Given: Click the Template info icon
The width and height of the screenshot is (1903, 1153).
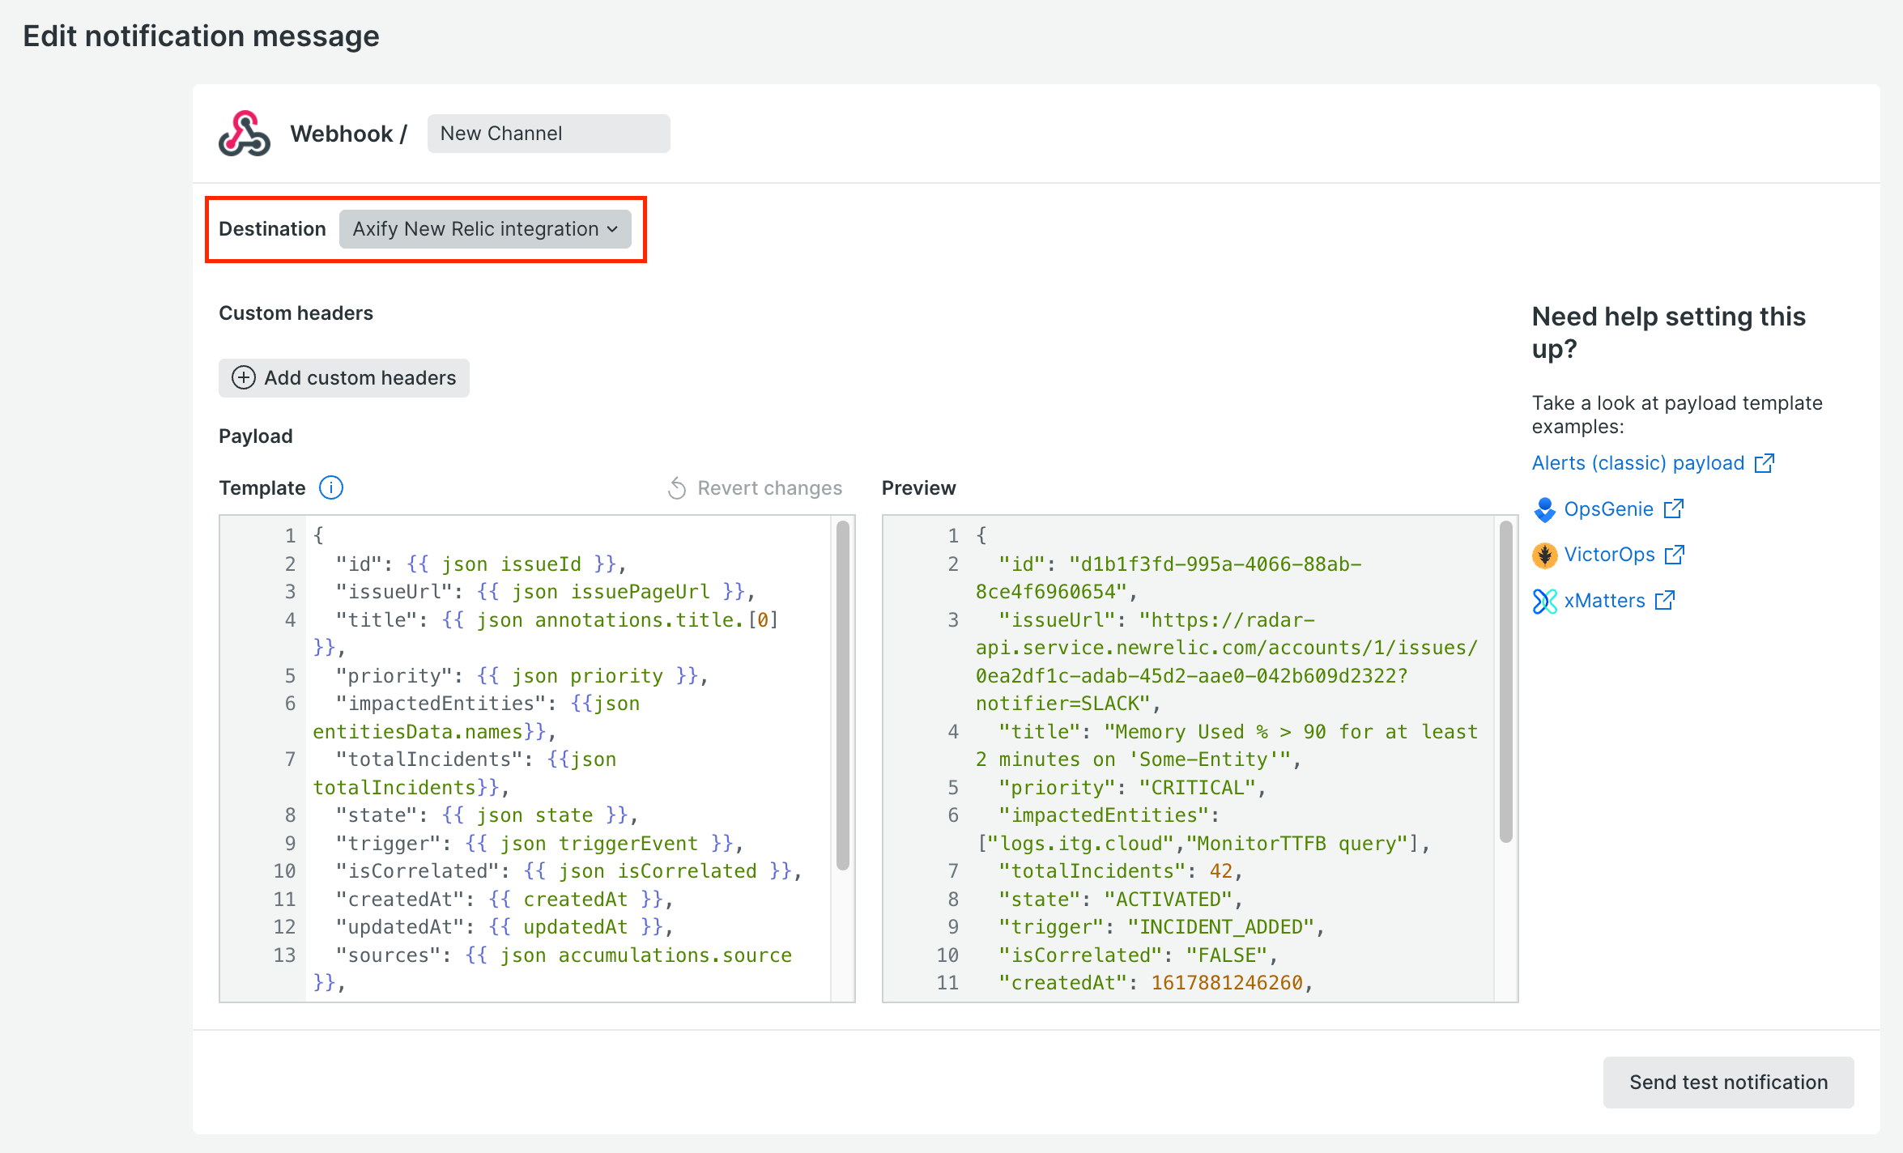Looking at the screenshot, I should coord(331,487).
